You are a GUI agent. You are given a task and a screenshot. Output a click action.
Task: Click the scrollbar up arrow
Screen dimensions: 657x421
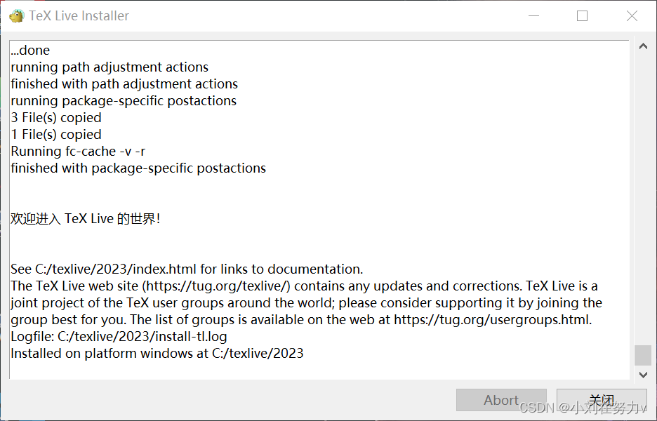643,46
